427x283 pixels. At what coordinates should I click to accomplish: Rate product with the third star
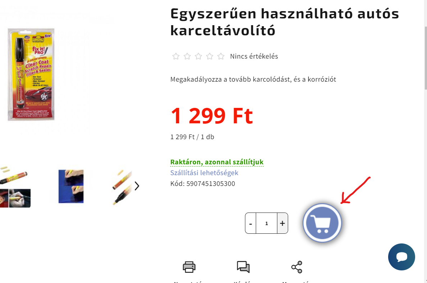click(199, 56)
